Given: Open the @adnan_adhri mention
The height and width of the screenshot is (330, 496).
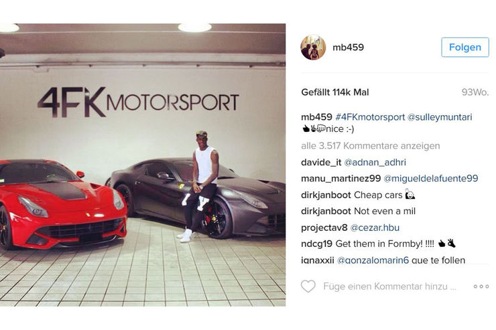Looking at the screenshot, I should [x=375, y=163].
